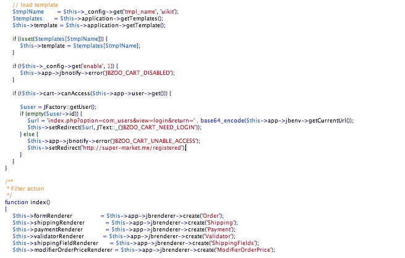This screenshot has height=258, width=405.
Task: Click the 'JBZOO_CART_UNABLE_ACCESS' string
Action: (154, 141)
